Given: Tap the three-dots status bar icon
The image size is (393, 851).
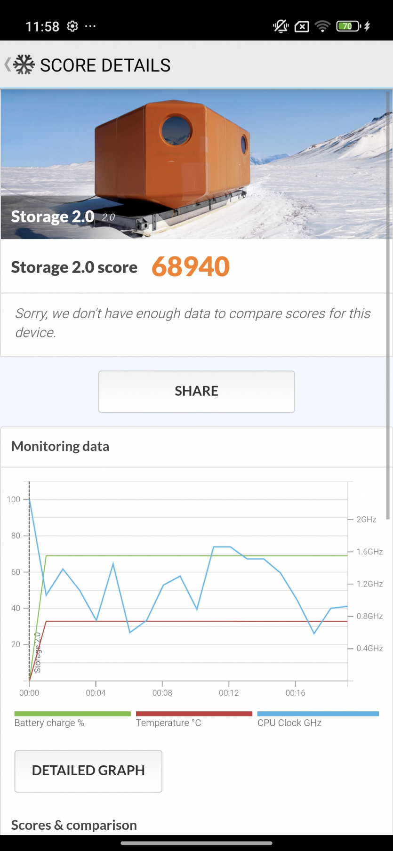Looking at the screenshot, I should click(90, 26).
